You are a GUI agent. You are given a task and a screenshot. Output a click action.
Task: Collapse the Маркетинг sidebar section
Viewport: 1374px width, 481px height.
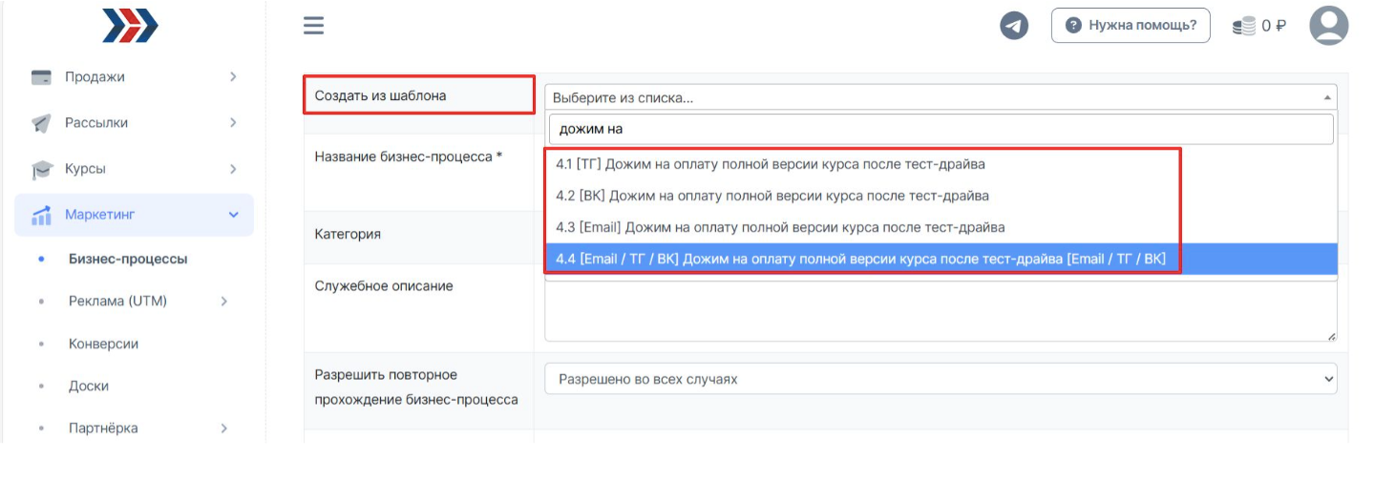click(x=233, y=215)
